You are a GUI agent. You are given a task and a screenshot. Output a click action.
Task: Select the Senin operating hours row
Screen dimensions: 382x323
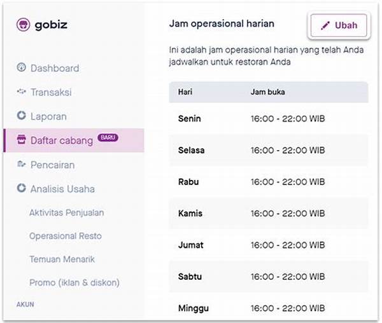point(269,119)
